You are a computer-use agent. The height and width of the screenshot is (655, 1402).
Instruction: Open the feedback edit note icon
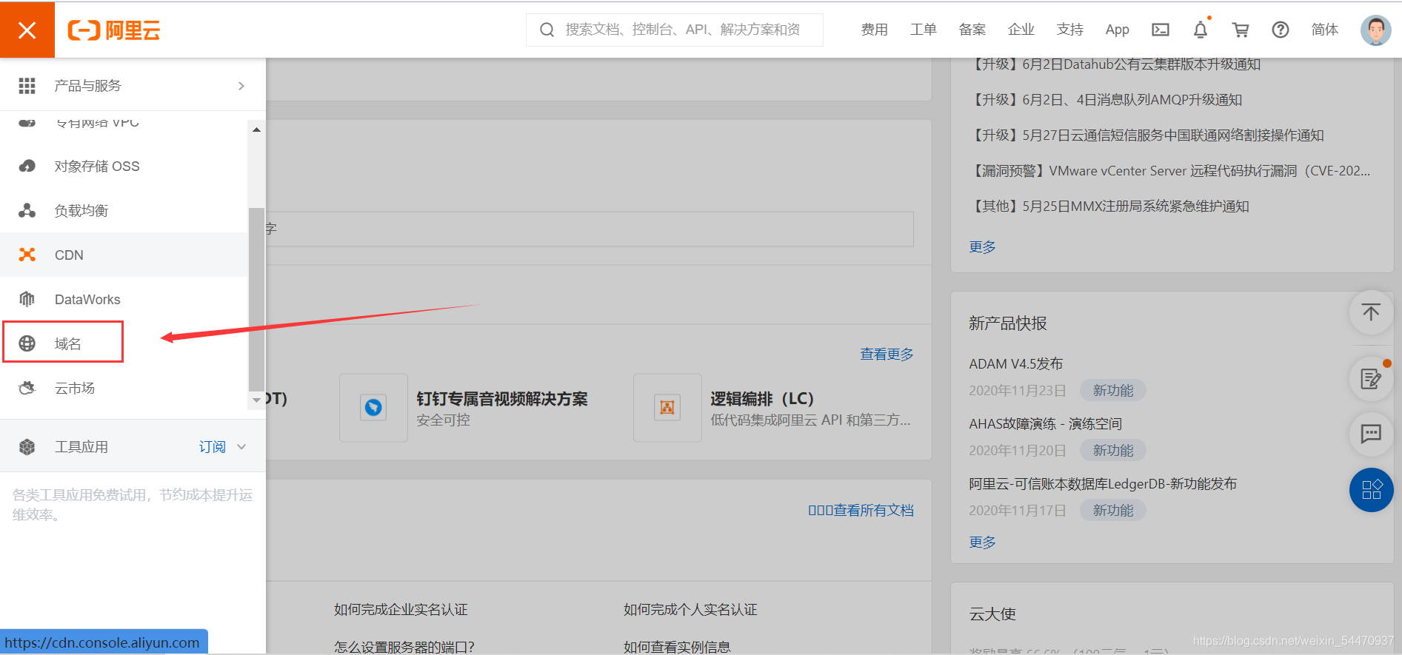pos(1371,379)
